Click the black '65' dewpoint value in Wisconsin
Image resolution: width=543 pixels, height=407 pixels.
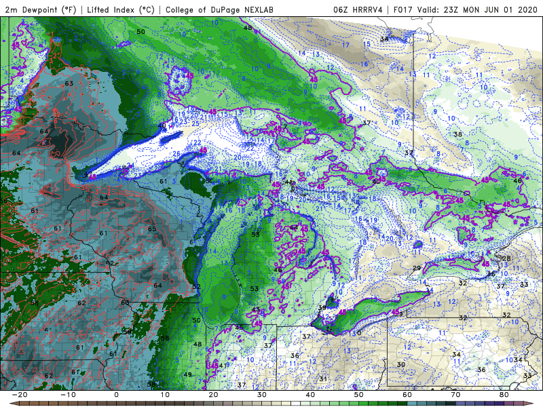pos(152,229)
